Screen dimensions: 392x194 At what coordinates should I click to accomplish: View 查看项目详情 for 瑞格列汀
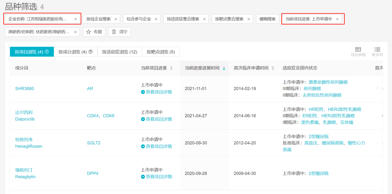tap(156, 177)
